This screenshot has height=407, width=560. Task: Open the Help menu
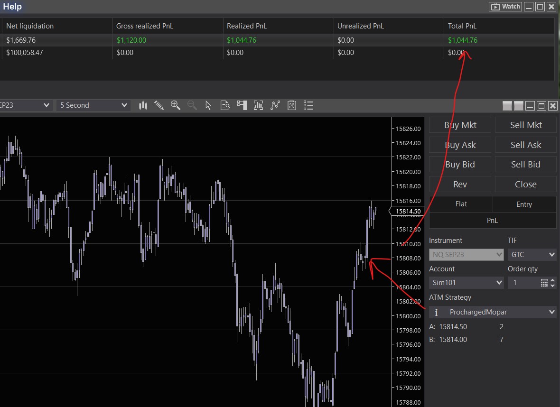[x=12, y=7]
